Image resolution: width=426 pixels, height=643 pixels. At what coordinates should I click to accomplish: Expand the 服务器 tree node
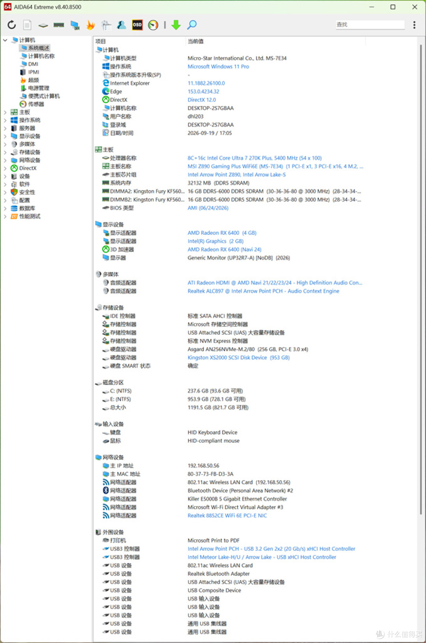click(5, 128)
